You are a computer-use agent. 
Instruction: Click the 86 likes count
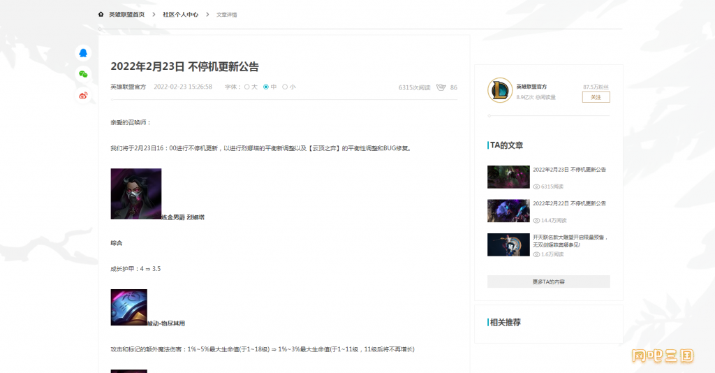(454, 87)
